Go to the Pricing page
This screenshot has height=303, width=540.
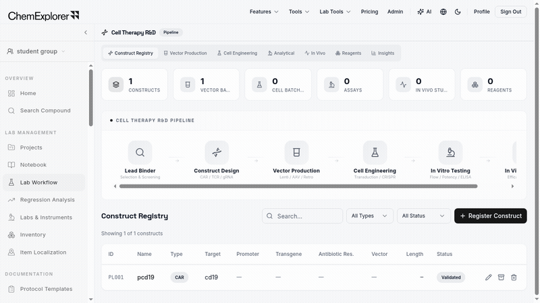pos(369,11)
